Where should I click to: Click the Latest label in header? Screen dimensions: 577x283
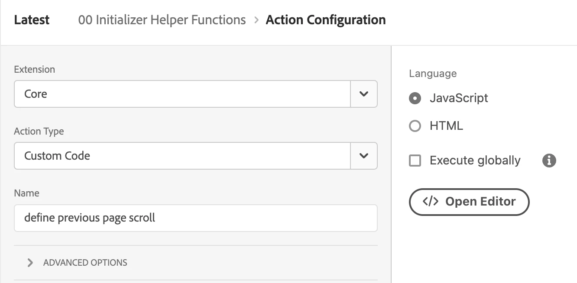(32, 20)
